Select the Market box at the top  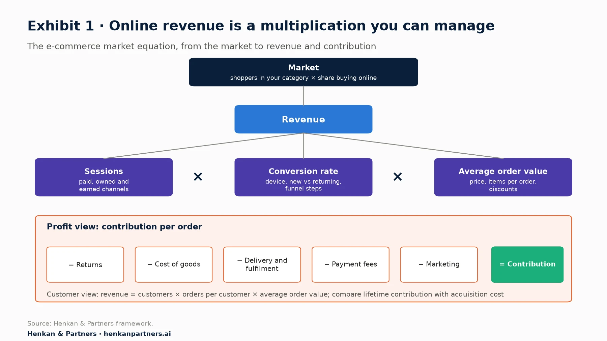point(303,72)
